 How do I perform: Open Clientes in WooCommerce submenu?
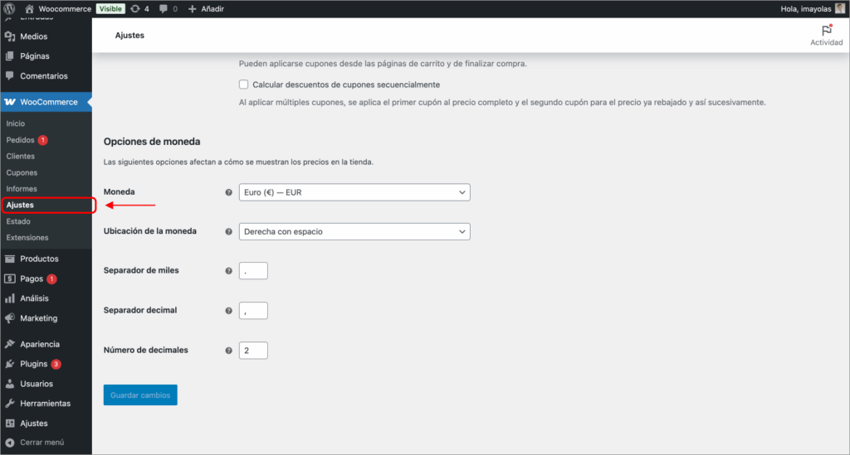(x=21, y=156)
